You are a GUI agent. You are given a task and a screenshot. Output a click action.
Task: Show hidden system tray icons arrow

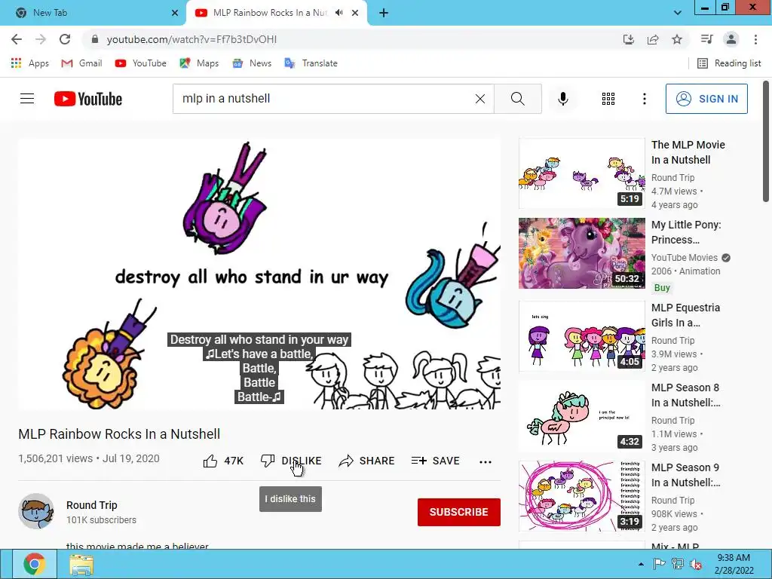(641, 564)
